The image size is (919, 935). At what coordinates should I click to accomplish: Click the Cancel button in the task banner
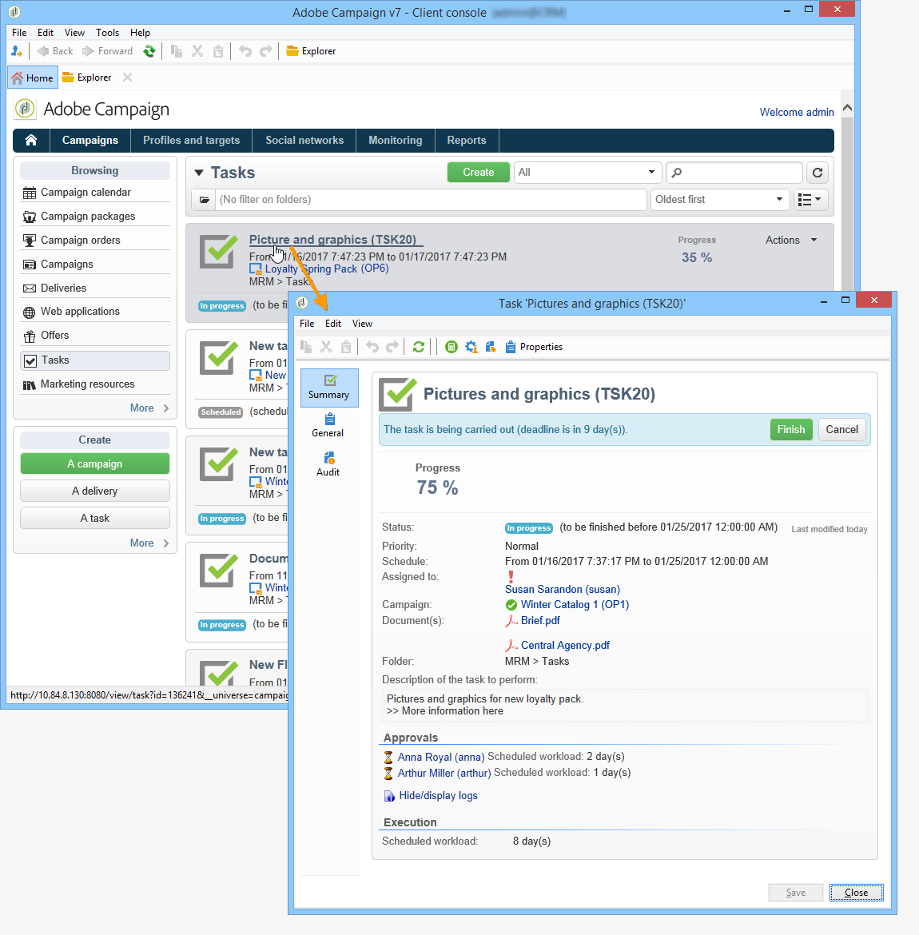tap(841, 429)
